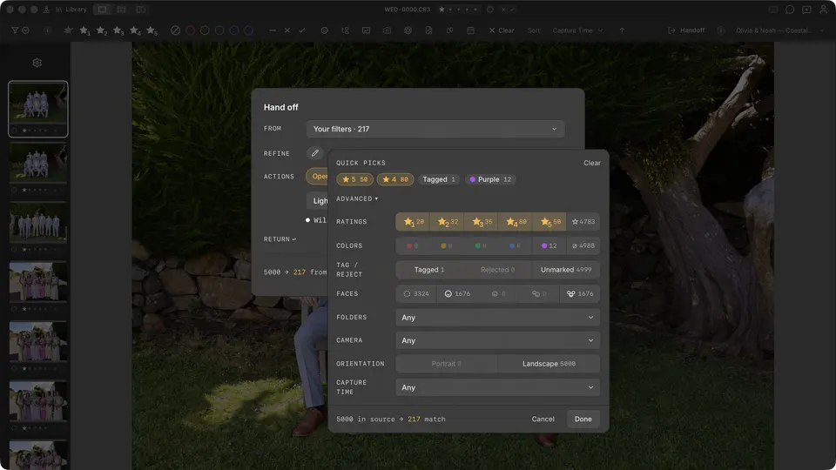Screen dimensions: 836x470
Task: Select the third filmstrip thumbnail of standing groomsmen
Action: tap(37, 223)
